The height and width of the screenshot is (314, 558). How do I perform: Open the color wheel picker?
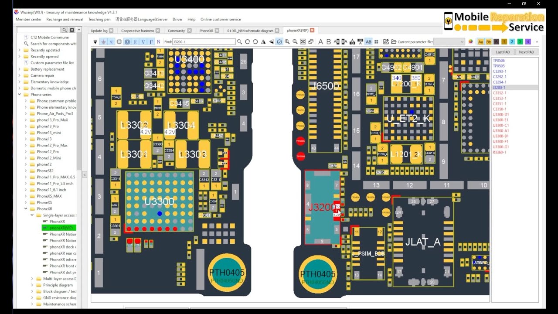(470, 42)
